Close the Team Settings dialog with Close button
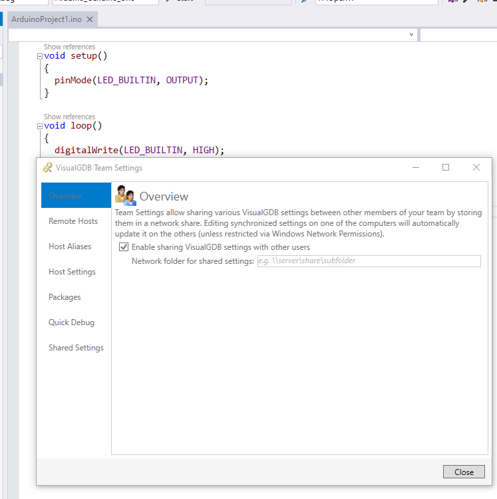 [x=464, y=472]
